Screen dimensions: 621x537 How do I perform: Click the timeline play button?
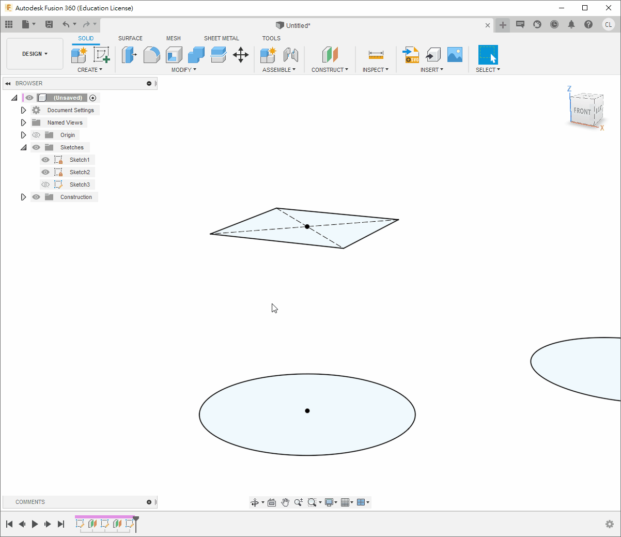[35, 524]
